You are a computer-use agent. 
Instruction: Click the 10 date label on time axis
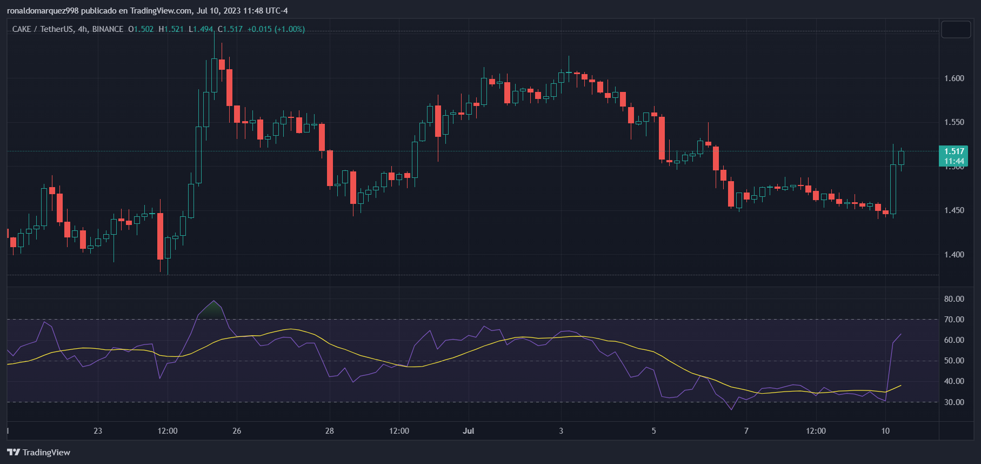click(885, 431)
